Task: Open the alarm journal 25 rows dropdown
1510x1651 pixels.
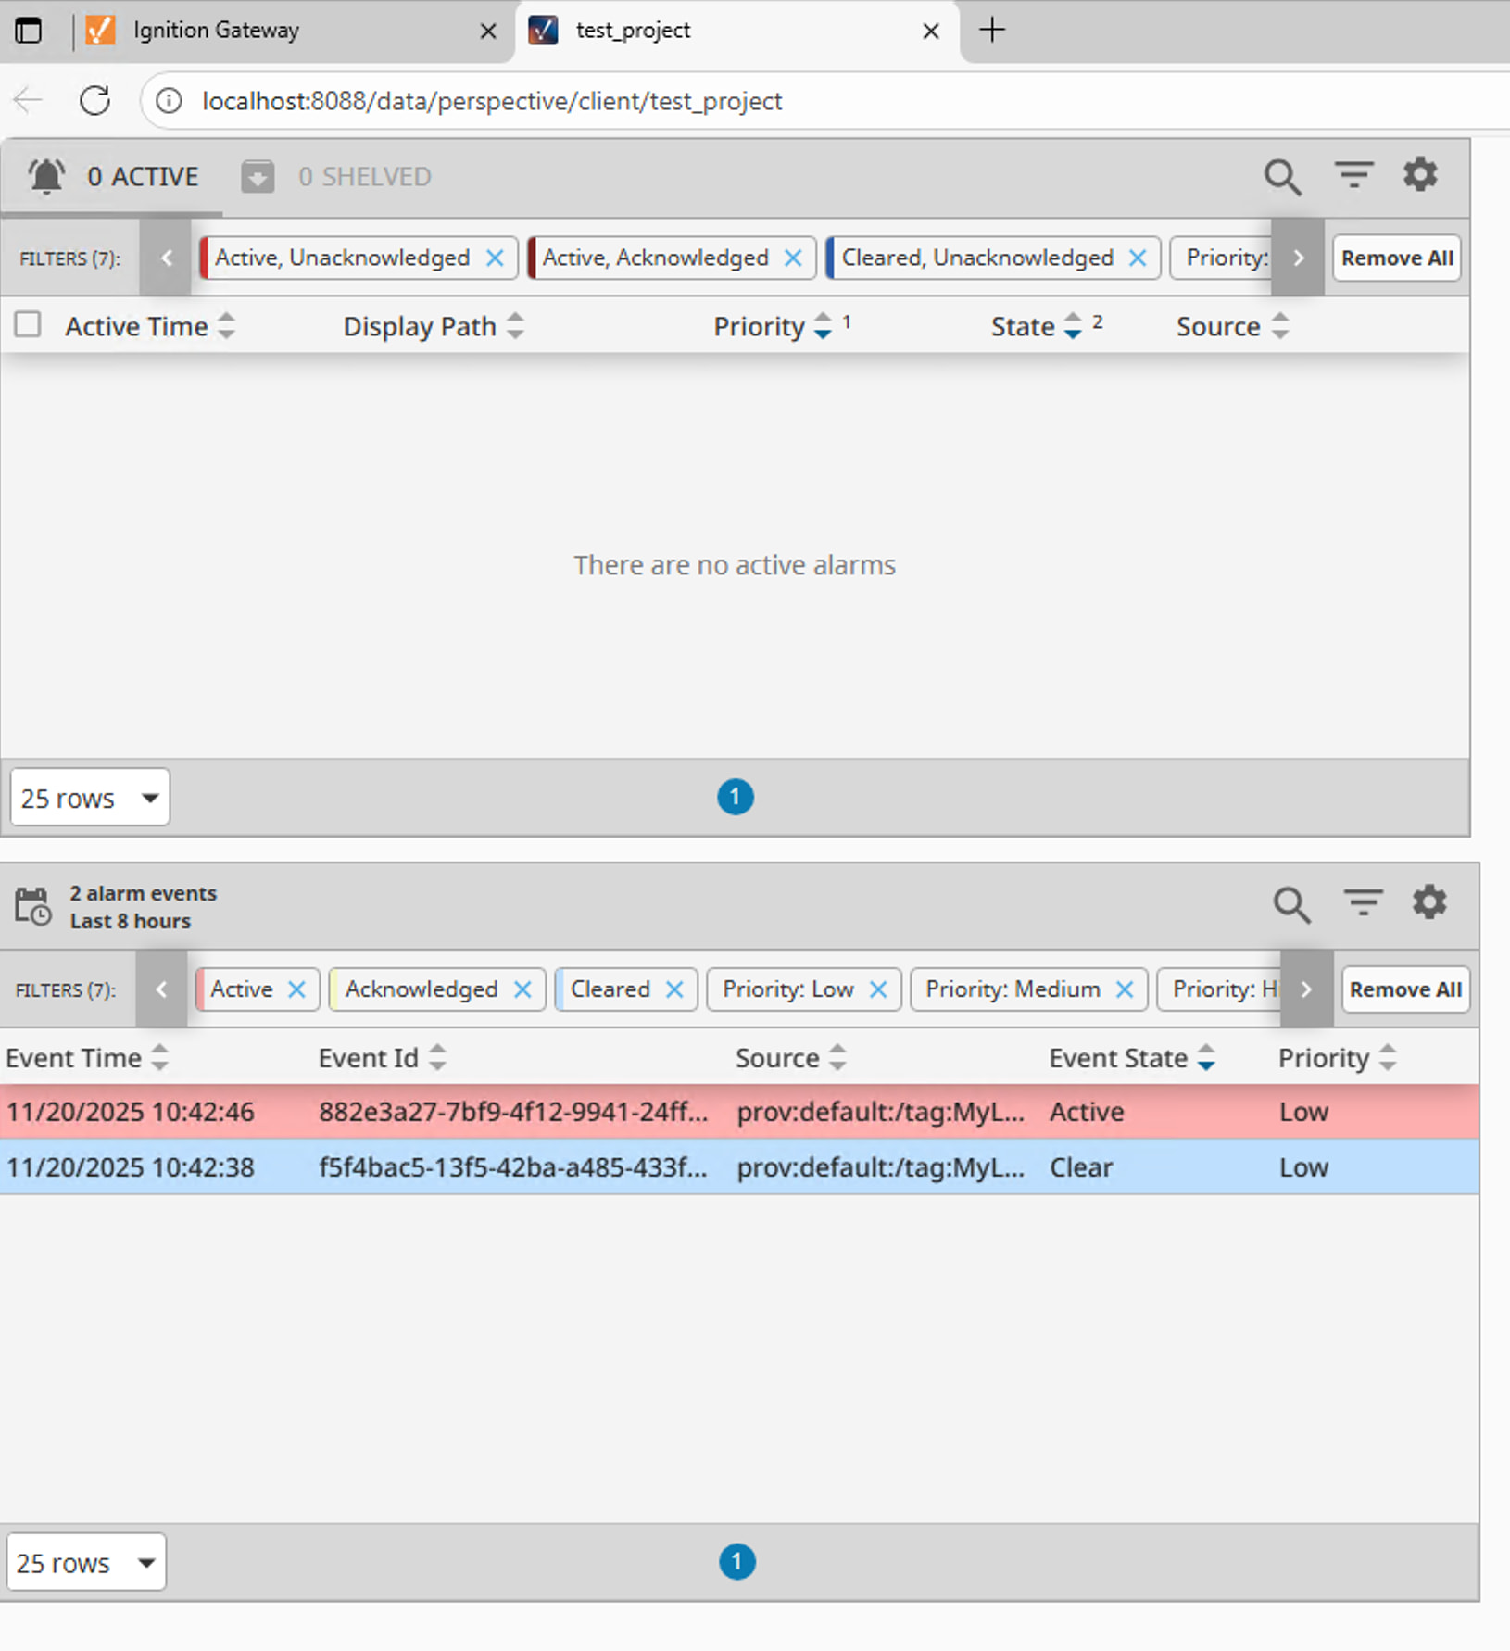Action: click(x=86, y=1562)
